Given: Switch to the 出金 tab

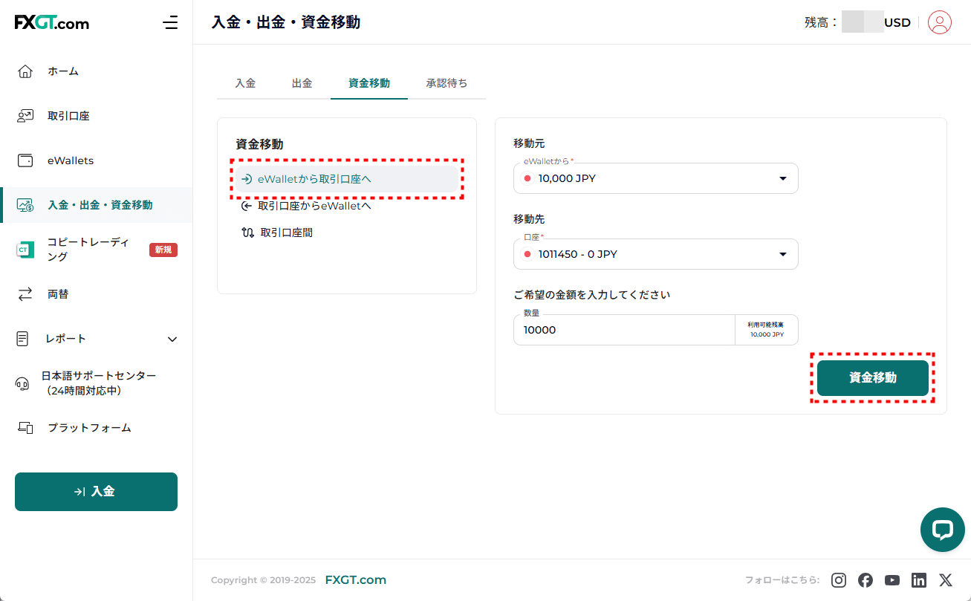Looking at the screenshot, I should click(302, 83).
